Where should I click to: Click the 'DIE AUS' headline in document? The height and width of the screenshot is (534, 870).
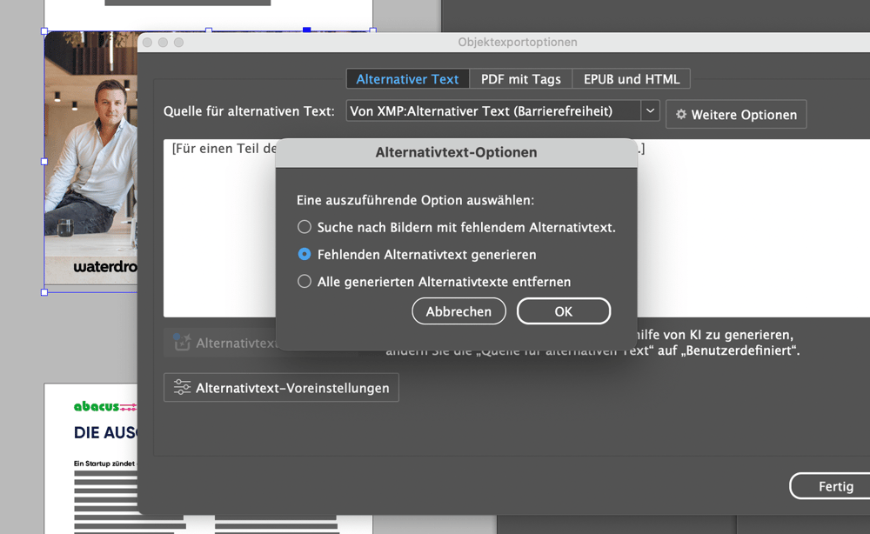[x=105, y=432]
